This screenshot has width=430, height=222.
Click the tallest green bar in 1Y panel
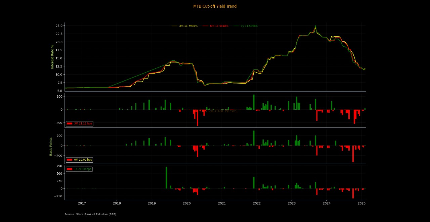166,177
